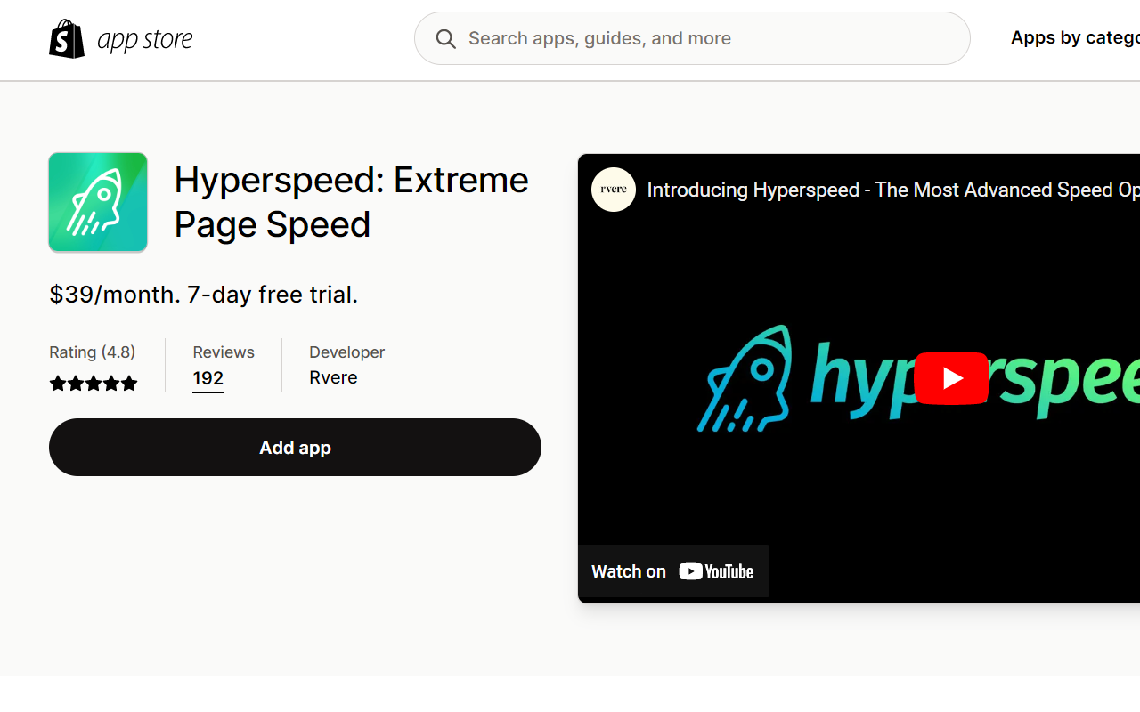Click the $39/month pricing text
The height and width of the screenshot is (712, 1140).
[203, 294]
